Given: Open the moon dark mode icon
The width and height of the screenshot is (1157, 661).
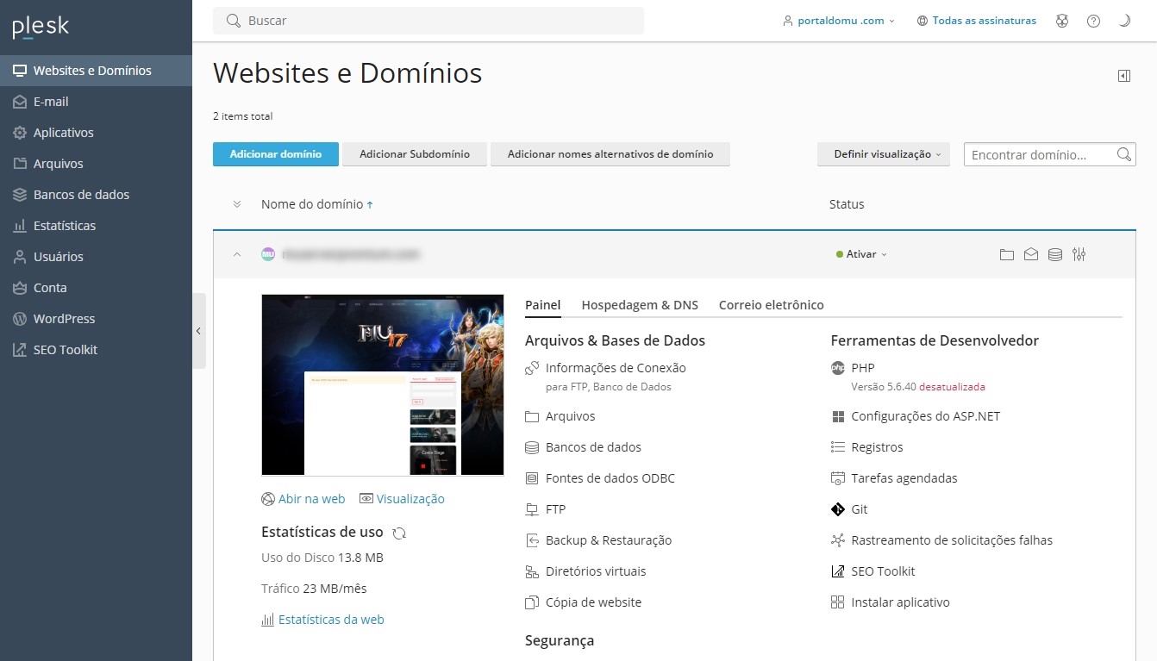Looking at the screenshot, I should tap(1124, 21).
